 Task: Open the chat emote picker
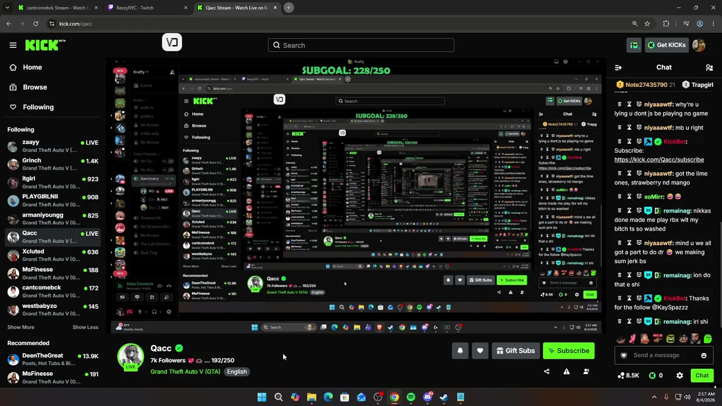[x=703, y=355]
